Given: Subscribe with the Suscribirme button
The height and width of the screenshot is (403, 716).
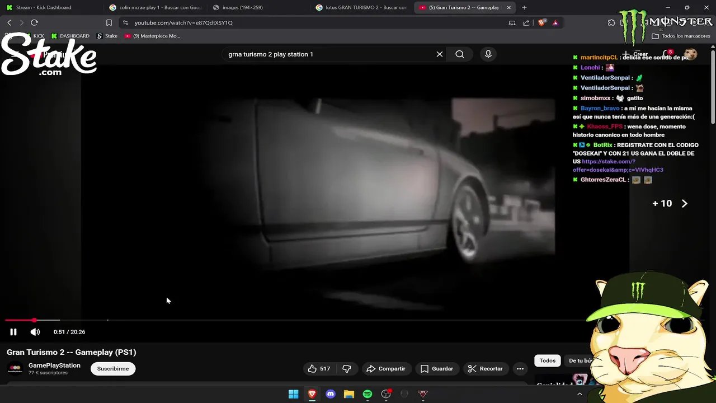Looking at the screenshot, I should pyautogui.click(x=113, y=368).
